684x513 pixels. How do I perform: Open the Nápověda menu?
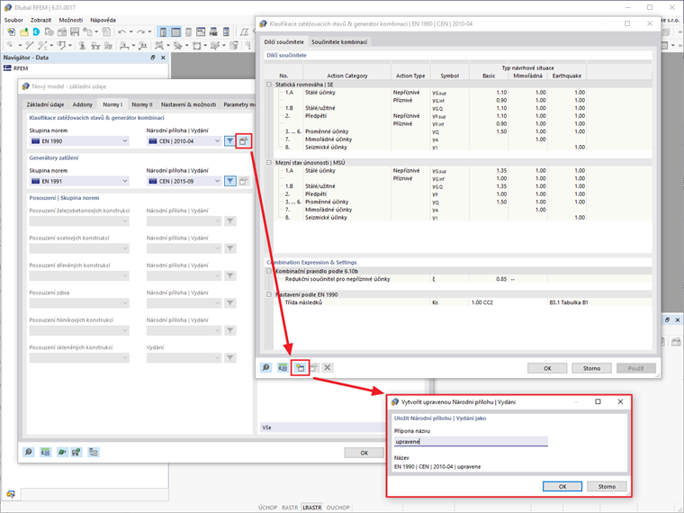coord(103,20)
